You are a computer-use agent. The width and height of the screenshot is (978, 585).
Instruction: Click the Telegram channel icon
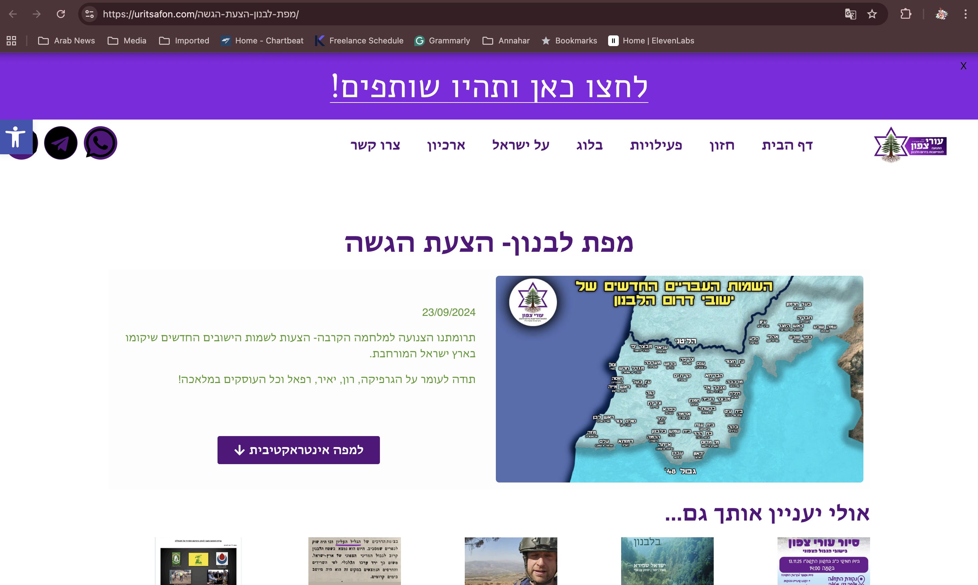coord(61,143)
